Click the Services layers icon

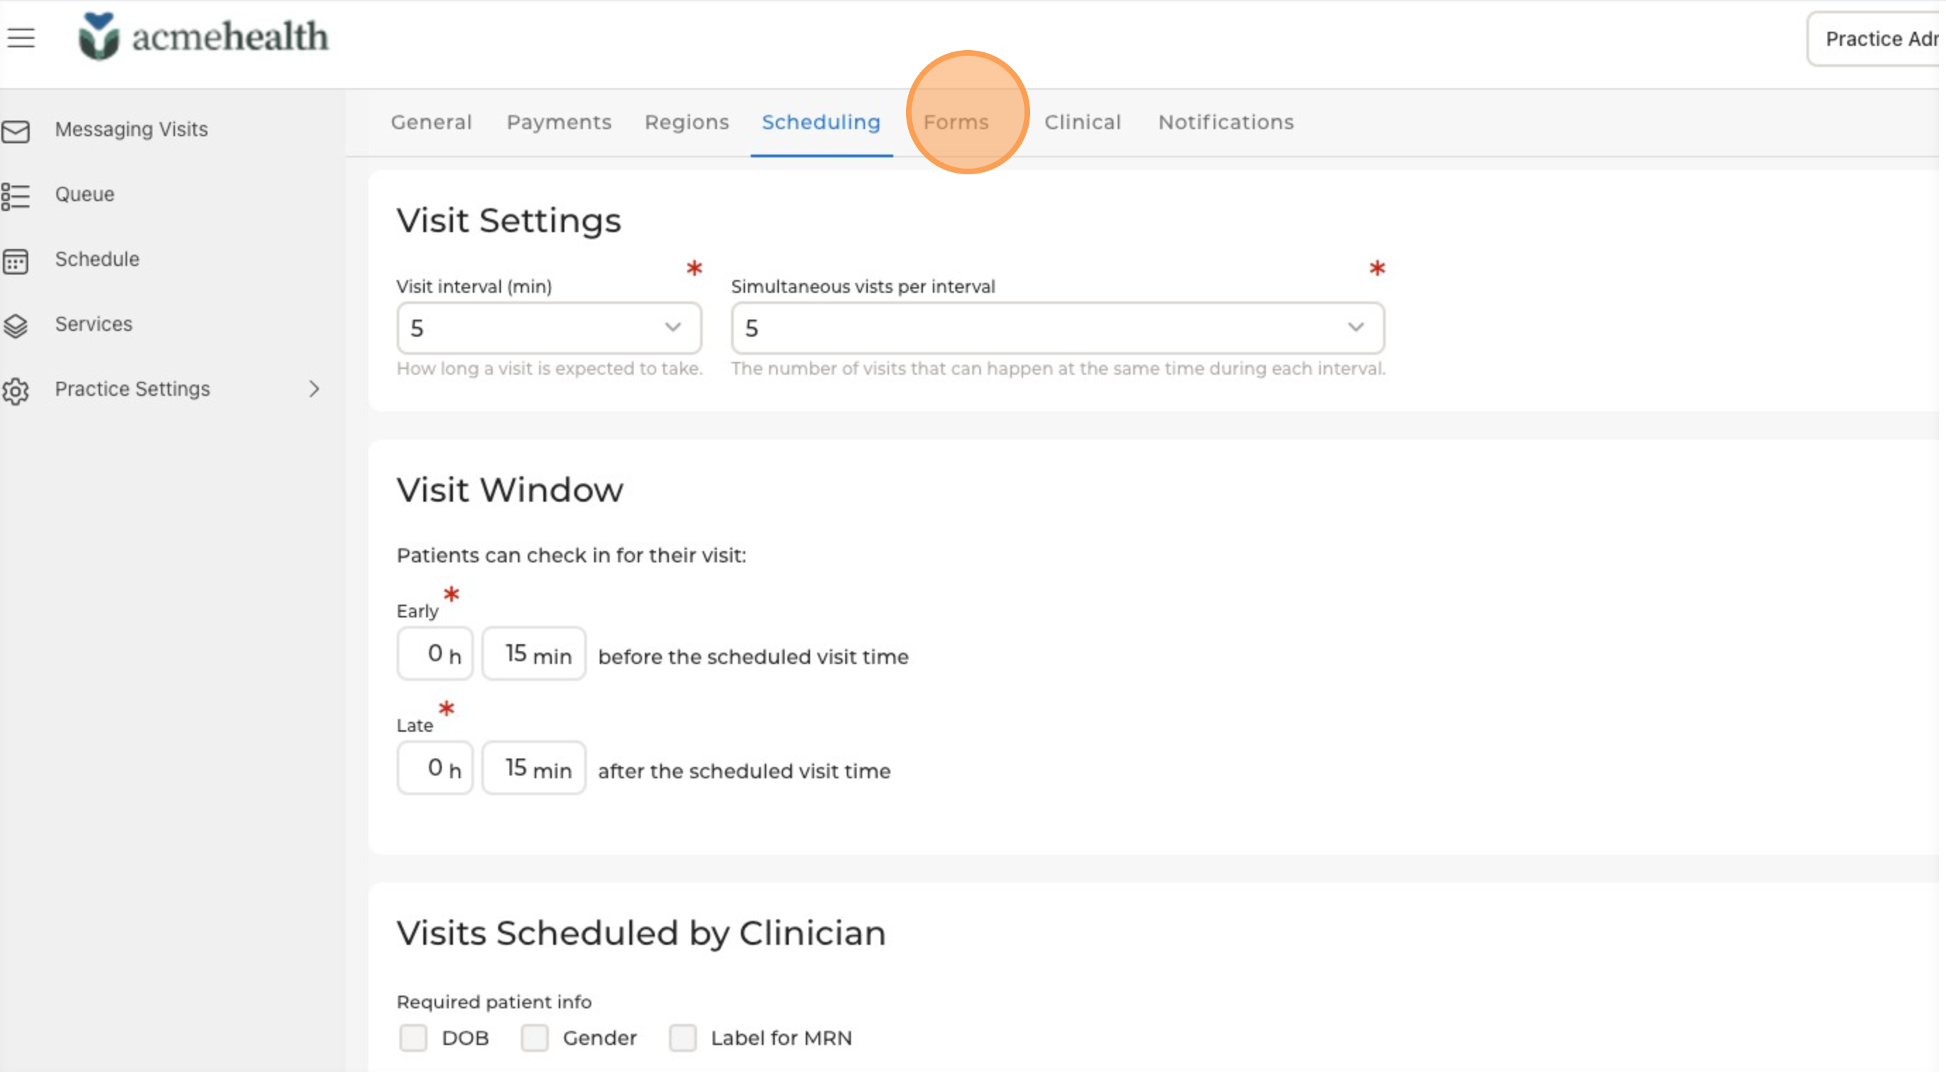[16, 326]
